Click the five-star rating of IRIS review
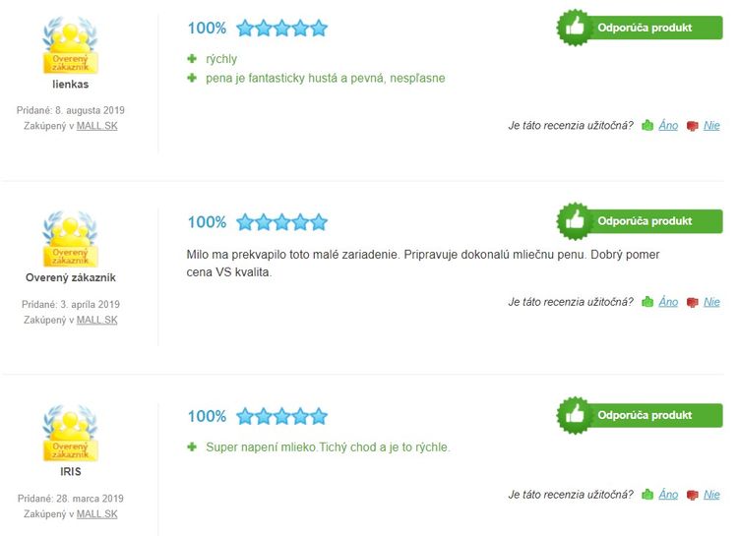Image resolution: width=738 pixels, height=536 pixels. click(281, 416)
